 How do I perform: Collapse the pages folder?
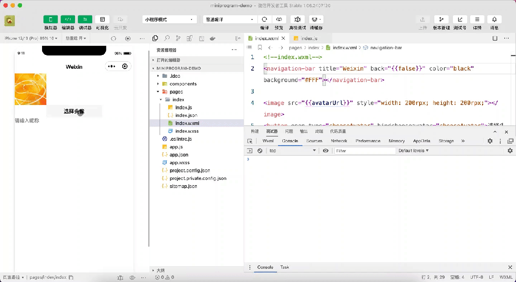(x=196, y=92)
